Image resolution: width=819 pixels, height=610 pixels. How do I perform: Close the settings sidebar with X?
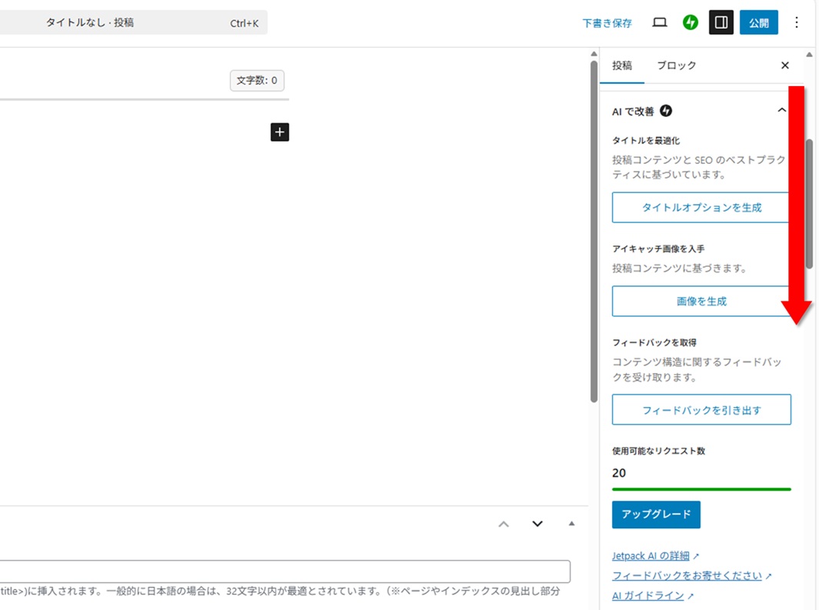pos(784,65)
